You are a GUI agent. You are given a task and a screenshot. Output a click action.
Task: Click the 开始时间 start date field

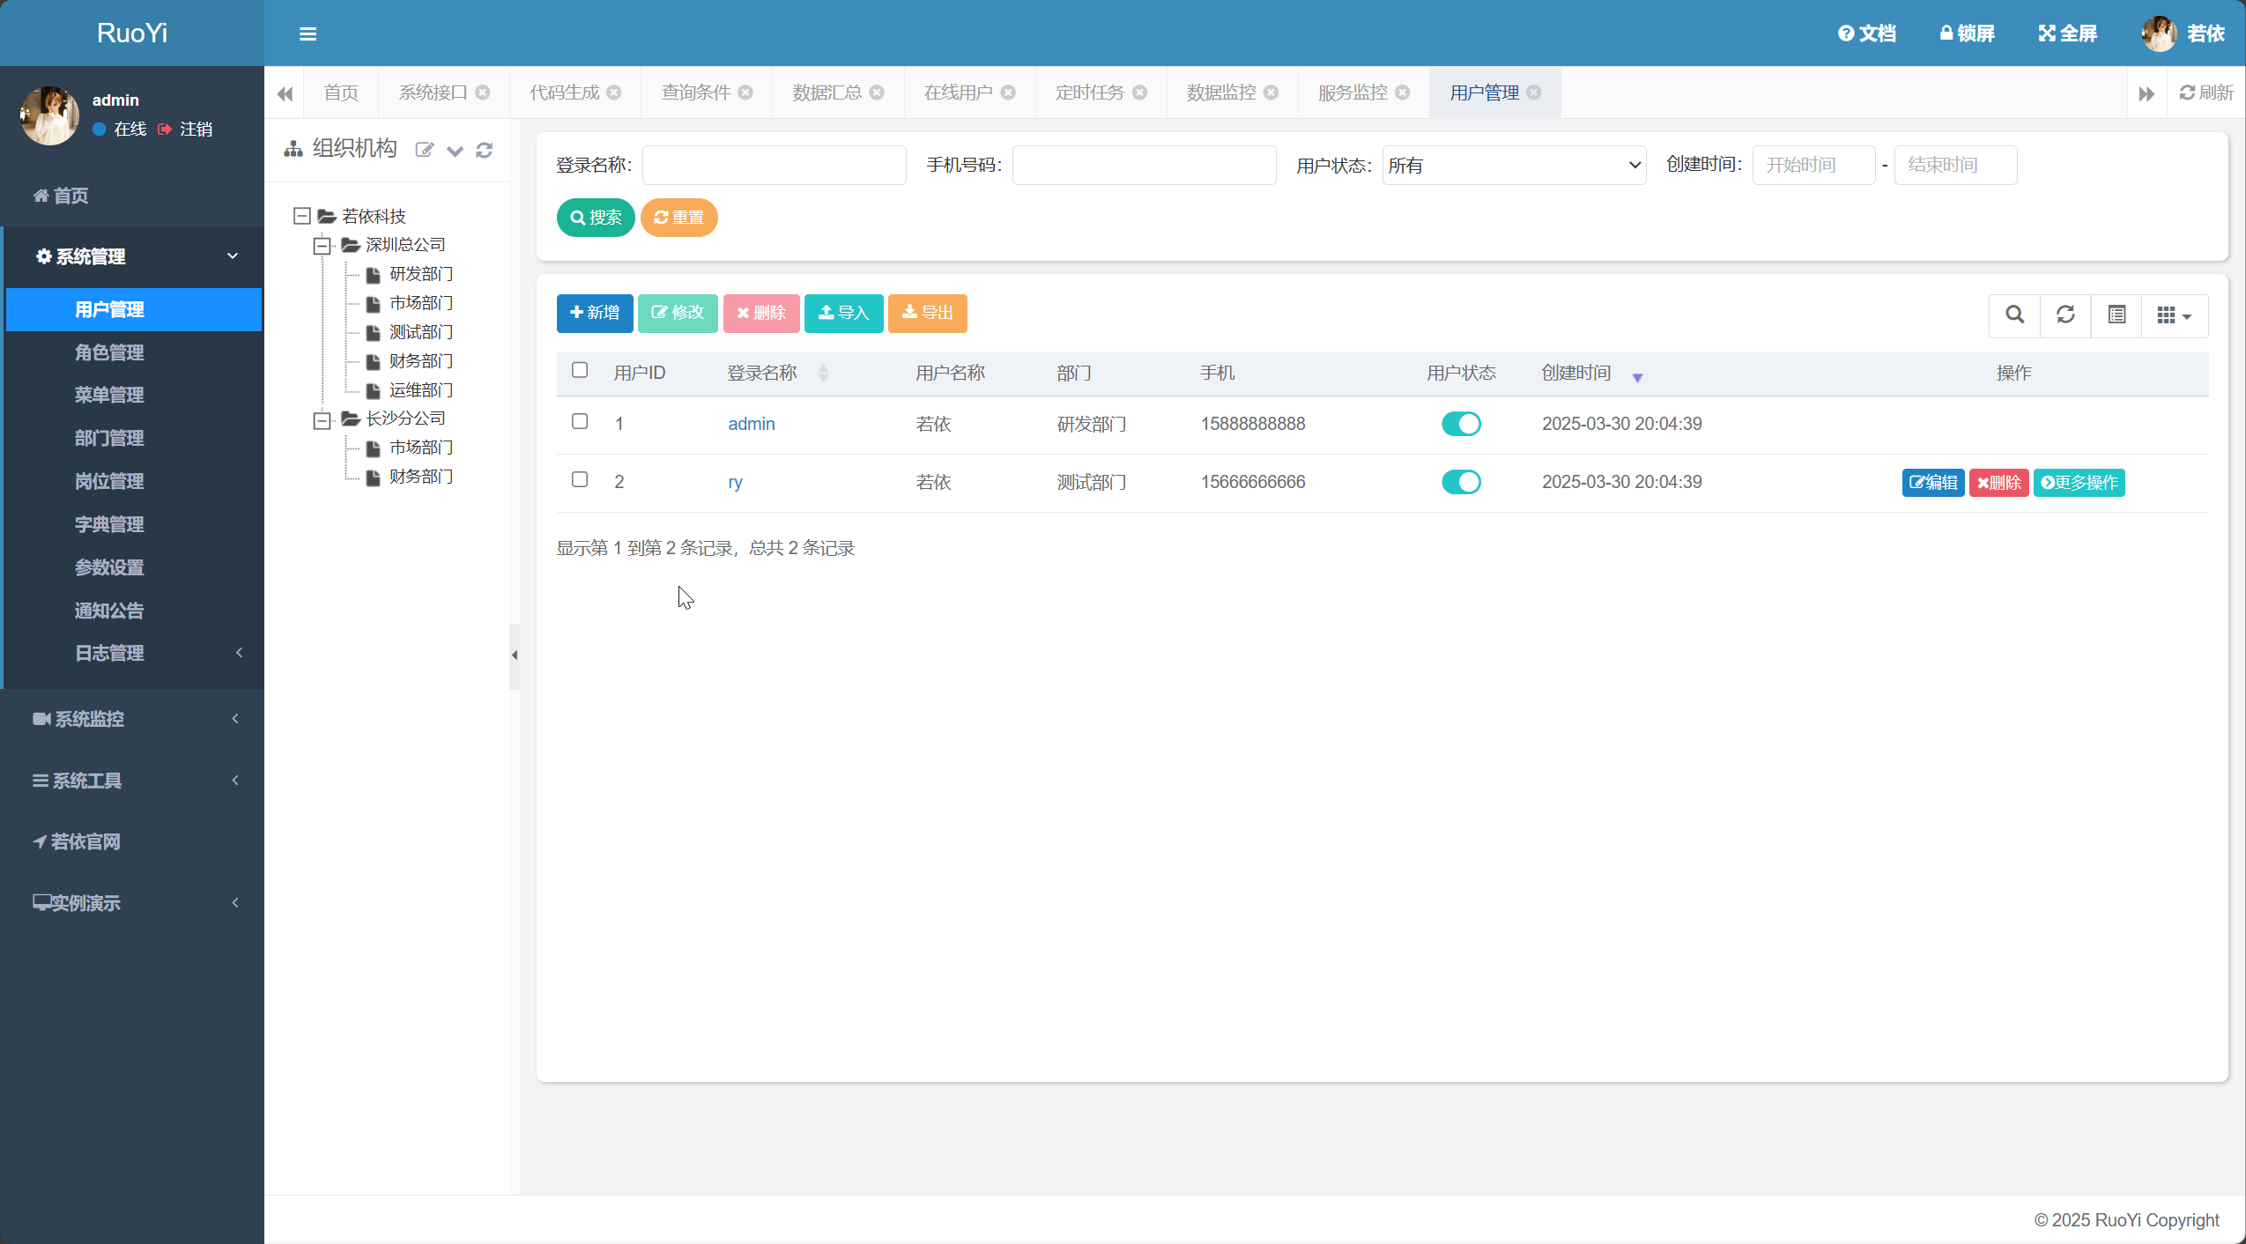[1813, 166]
